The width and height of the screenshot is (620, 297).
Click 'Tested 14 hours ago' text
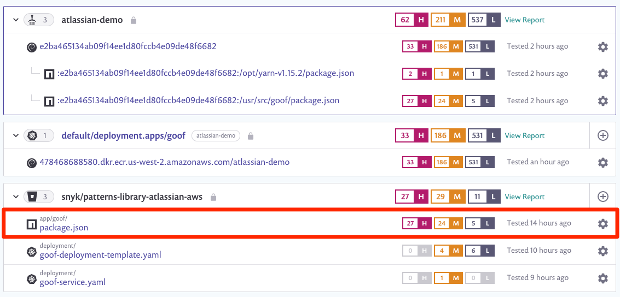point(539,223)
